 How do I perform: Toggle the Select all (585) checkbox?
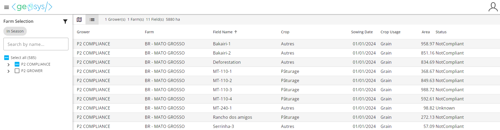pos(7,58)
